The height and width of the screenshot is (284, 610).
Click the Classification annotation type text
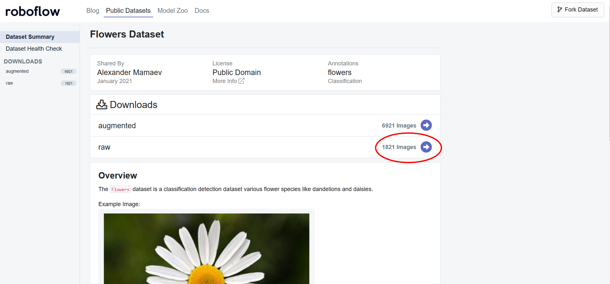[345, 81]
